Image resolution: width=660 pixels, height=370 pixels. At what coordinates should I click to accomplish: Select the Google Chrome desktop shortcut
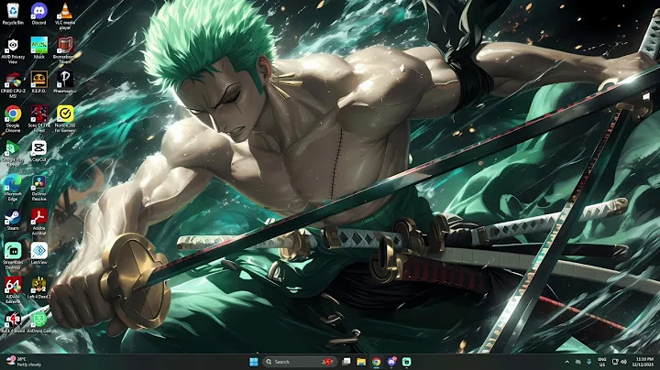(x=13, y=119)
